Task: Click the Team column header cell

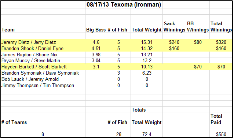Action: (x=43, y=24)
